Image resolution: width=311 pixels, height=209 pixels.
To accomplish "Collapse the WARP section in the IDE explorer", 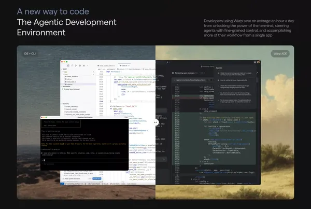I will pyautogui.click(x=64, y=69).
